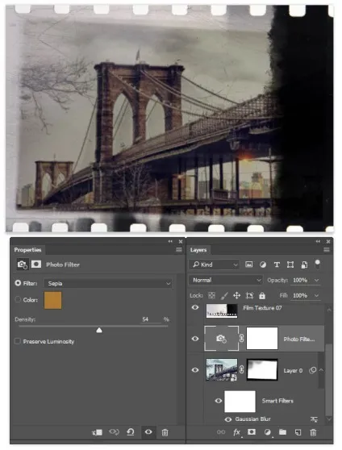
Task: Expand the Opacity 100% dropdown arrow
Action: click(316, 280)
